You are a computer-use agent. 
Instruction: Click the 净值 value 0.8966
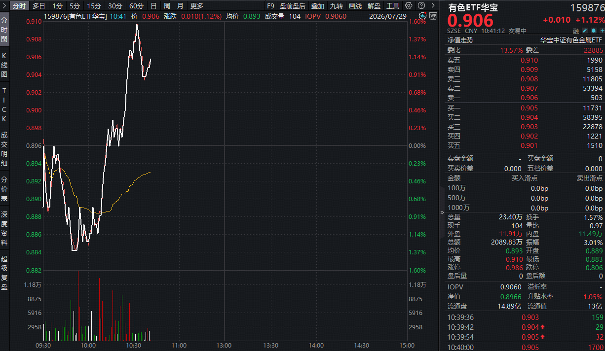[x=511, y=297]
